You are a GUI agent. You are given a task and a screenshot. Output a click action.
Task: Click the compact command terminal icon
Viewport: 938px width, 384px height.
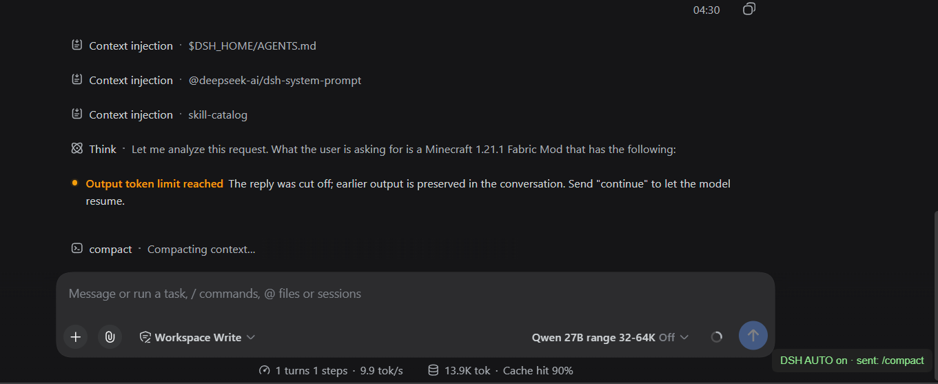pyautogui.click(x=77, y=248)
